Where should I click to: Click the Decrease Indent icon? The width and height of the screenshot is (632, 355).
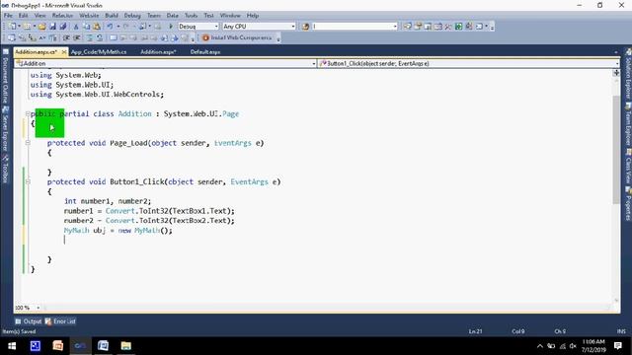[x=66, y=37]
